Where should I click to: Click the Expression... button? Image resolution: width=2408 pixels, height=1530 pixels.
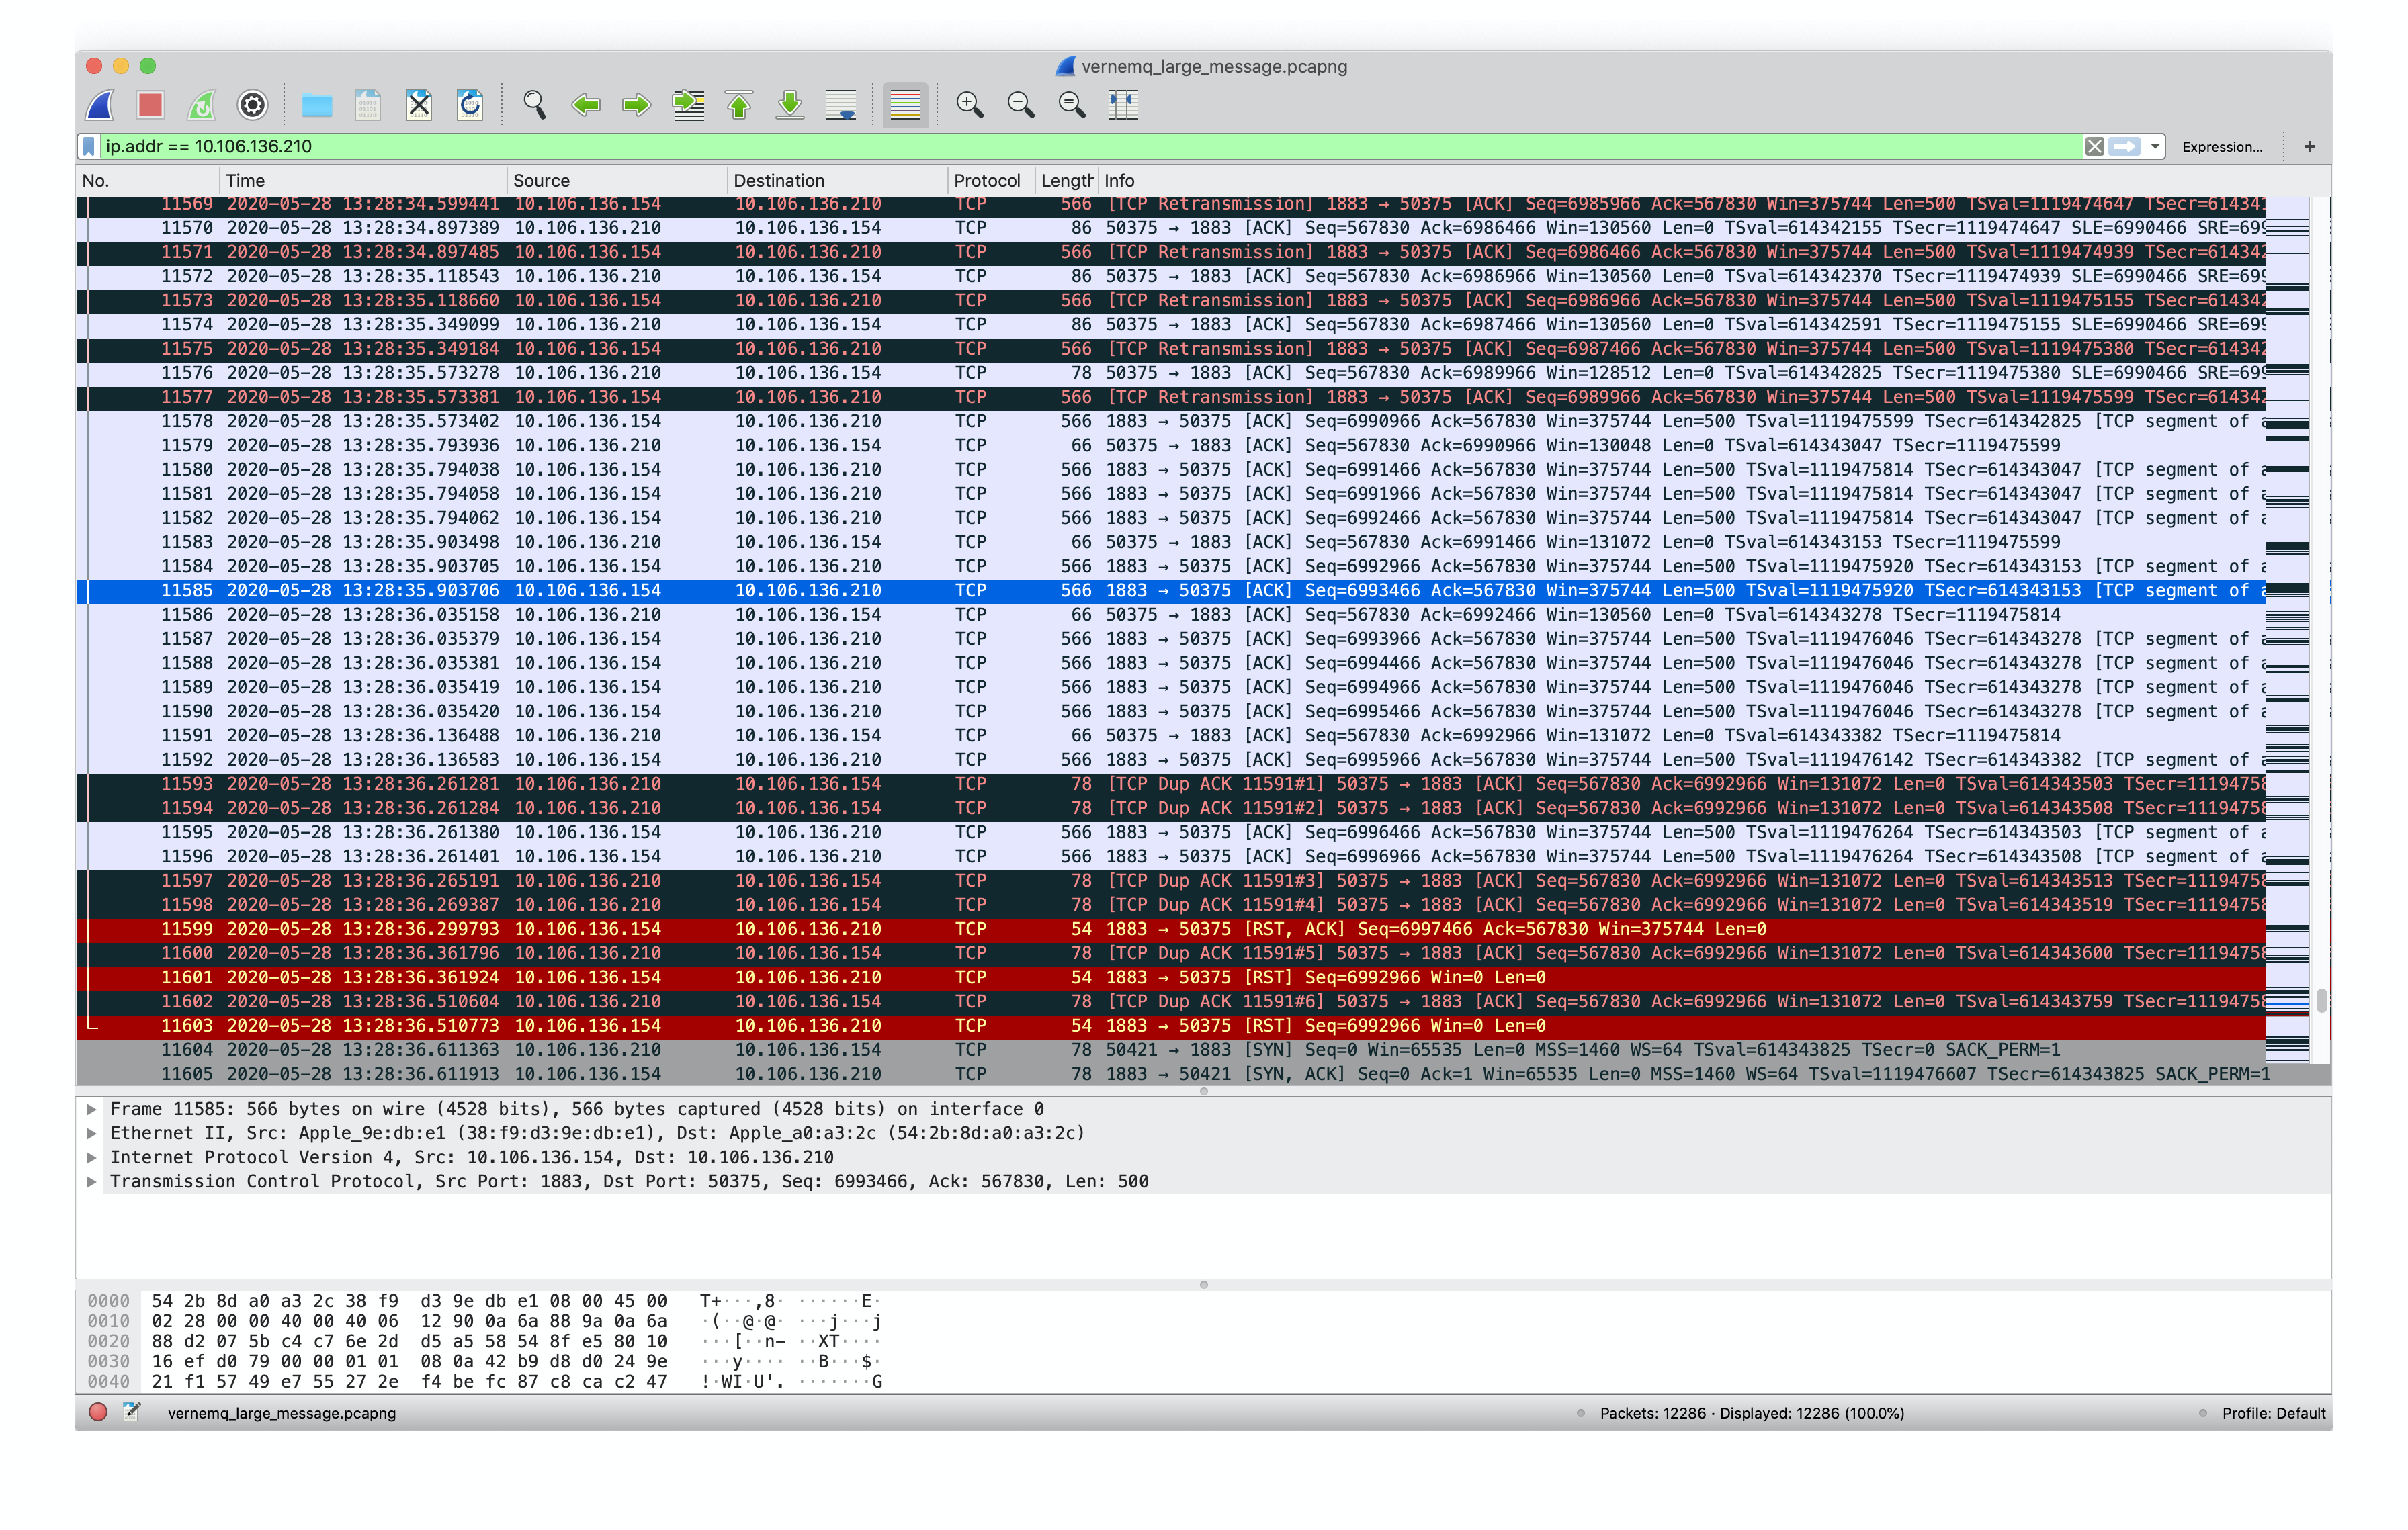pyautogui.click(x=2221, y=147)
